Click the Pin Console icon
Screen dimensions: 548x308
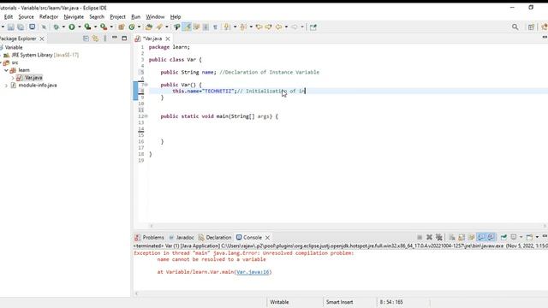[x=503, y=237]
